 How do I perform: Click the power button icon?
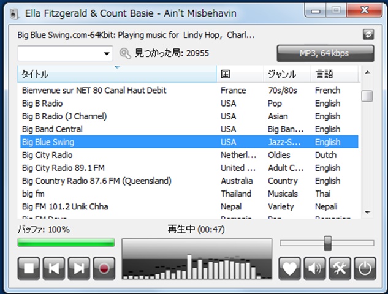[365, 268]
